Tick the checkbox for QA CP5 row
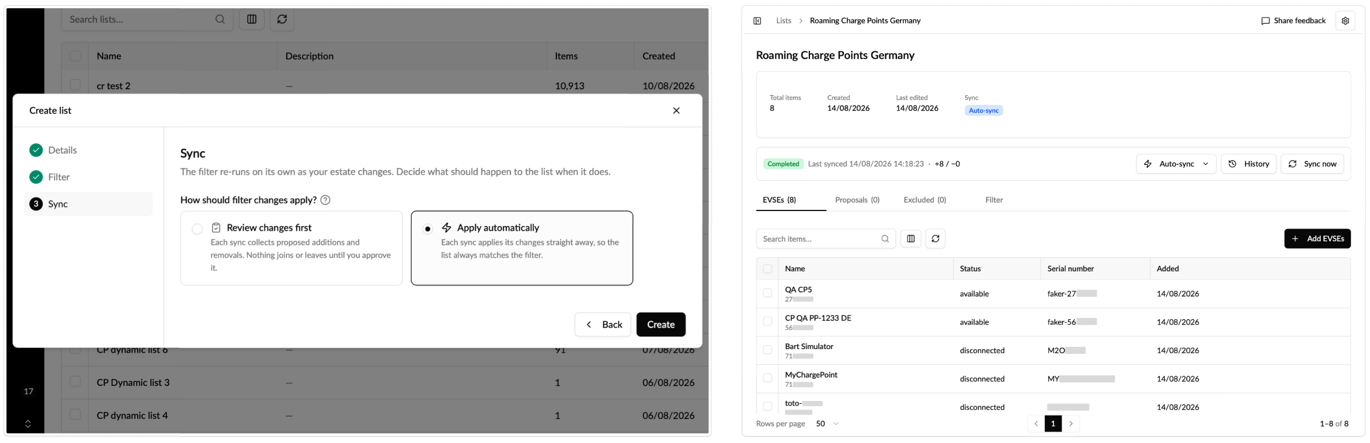 coord(768,293)
